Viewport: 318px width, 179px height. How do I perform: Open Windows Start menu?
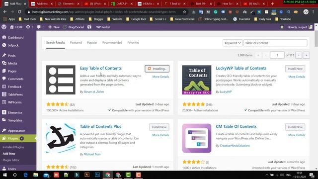pyautogui.click(x=4, y=175)
